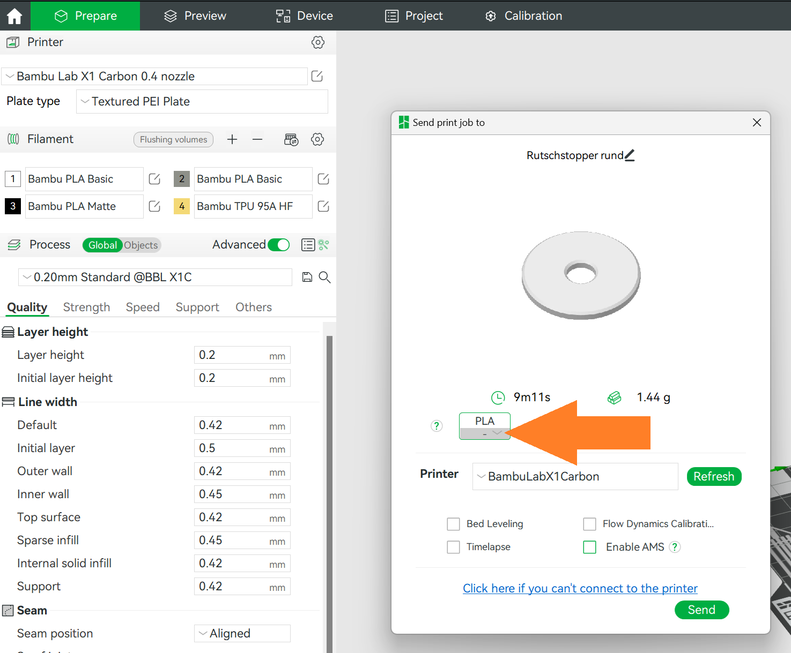Image resolution: width=791 pixels, height=653 pixels.
Task: Click the Home icon in top bar
Action: 14,16
